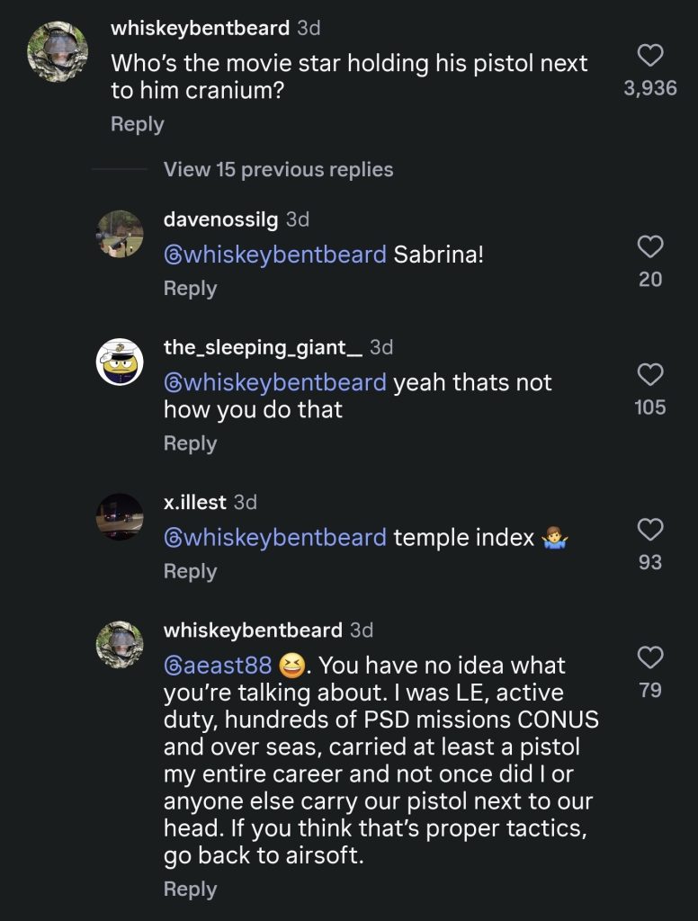Open the_sleeping_giant__ emoji avatar
The height and width of the screenshot is (921, 698).
(120, 362)
